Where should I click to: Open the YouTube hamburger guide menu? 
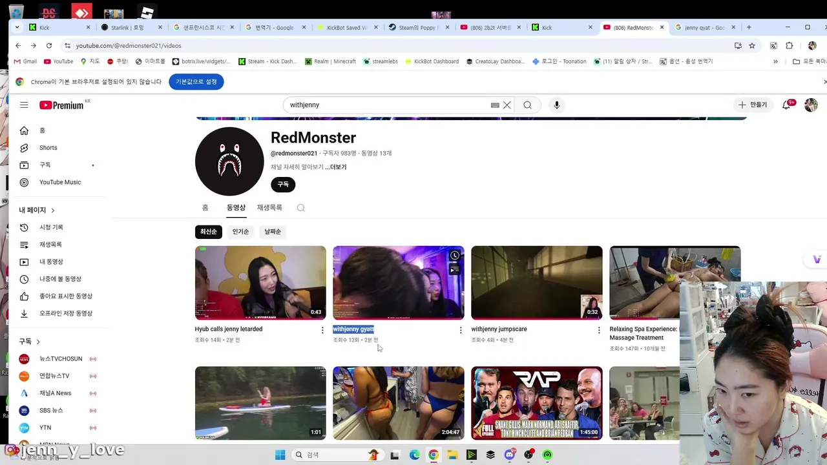[24, 105]
